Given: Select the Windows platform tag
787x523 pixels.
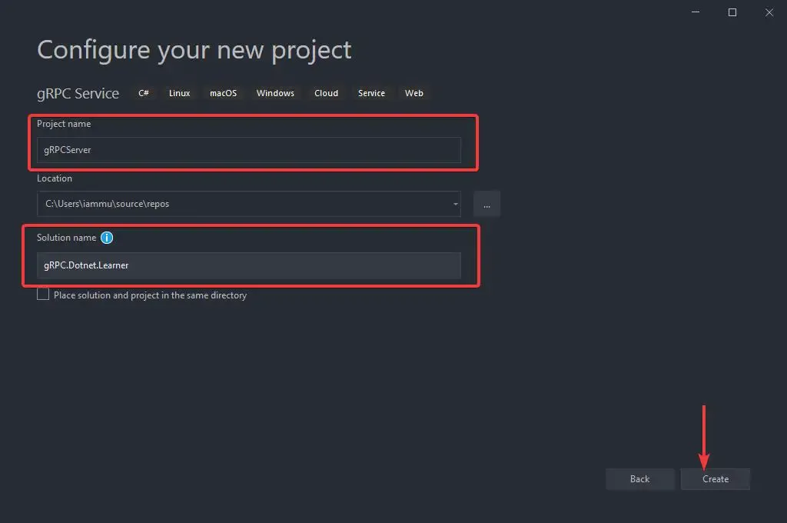Looking at the screenshot, I should click(274, 92).
